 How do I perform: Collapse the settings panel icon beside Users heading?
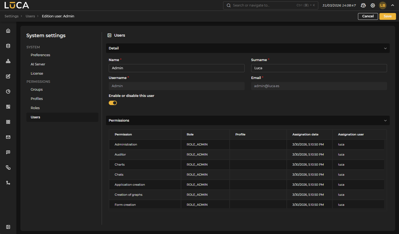[x=110, y=35]
